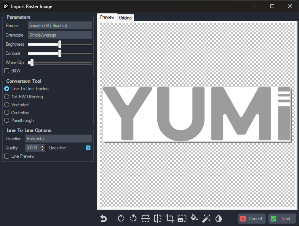299x226 pixels.
Task: Select the Crop tool
Action: tap(170, 218)
